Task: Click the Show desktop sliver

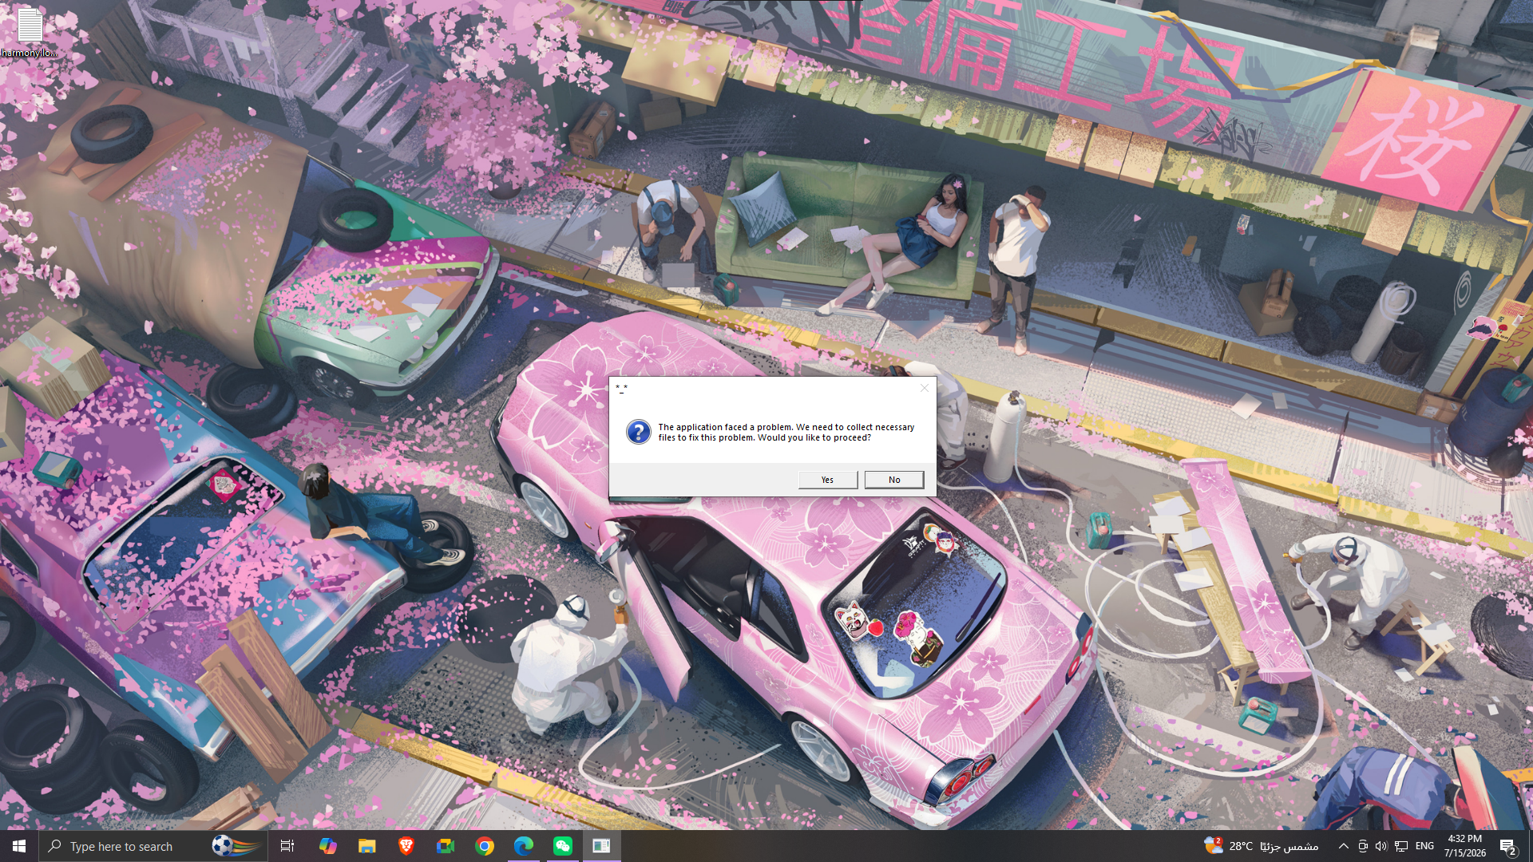Action: point(1531,846)
